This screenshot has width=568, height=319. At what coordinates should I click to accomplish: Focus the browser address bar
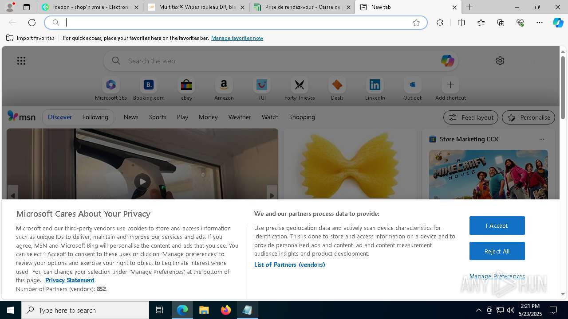click(235, 23)
